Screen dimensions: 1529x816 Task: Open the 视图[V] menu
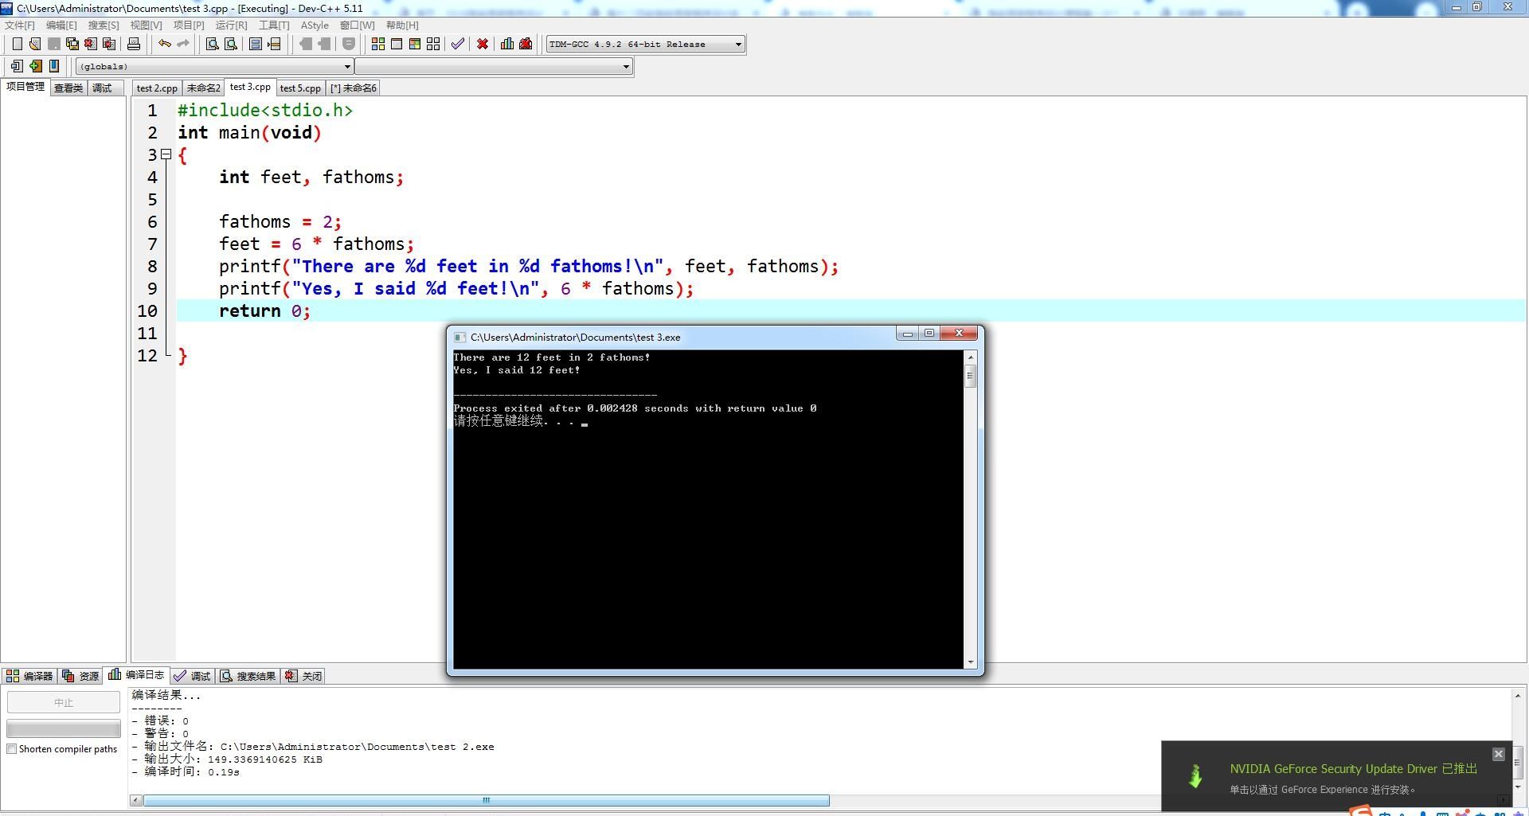point(146,25)
